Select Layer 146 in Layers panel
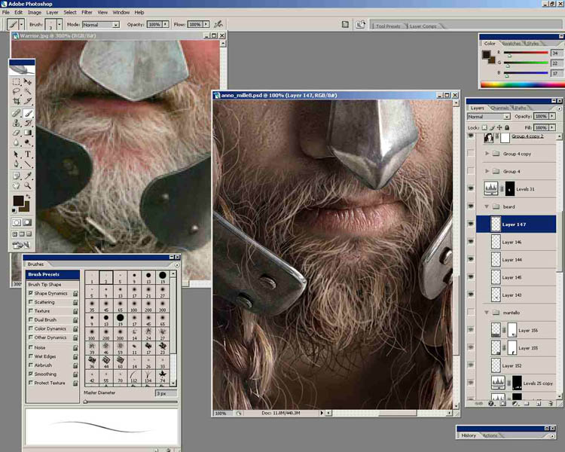The image size is (565, 452). 520,242
